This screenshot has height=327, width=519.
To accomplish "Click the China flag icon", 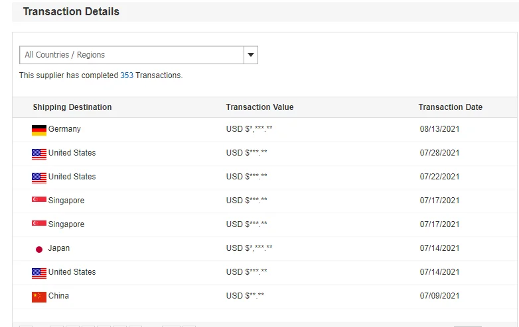I will (39, 297).
